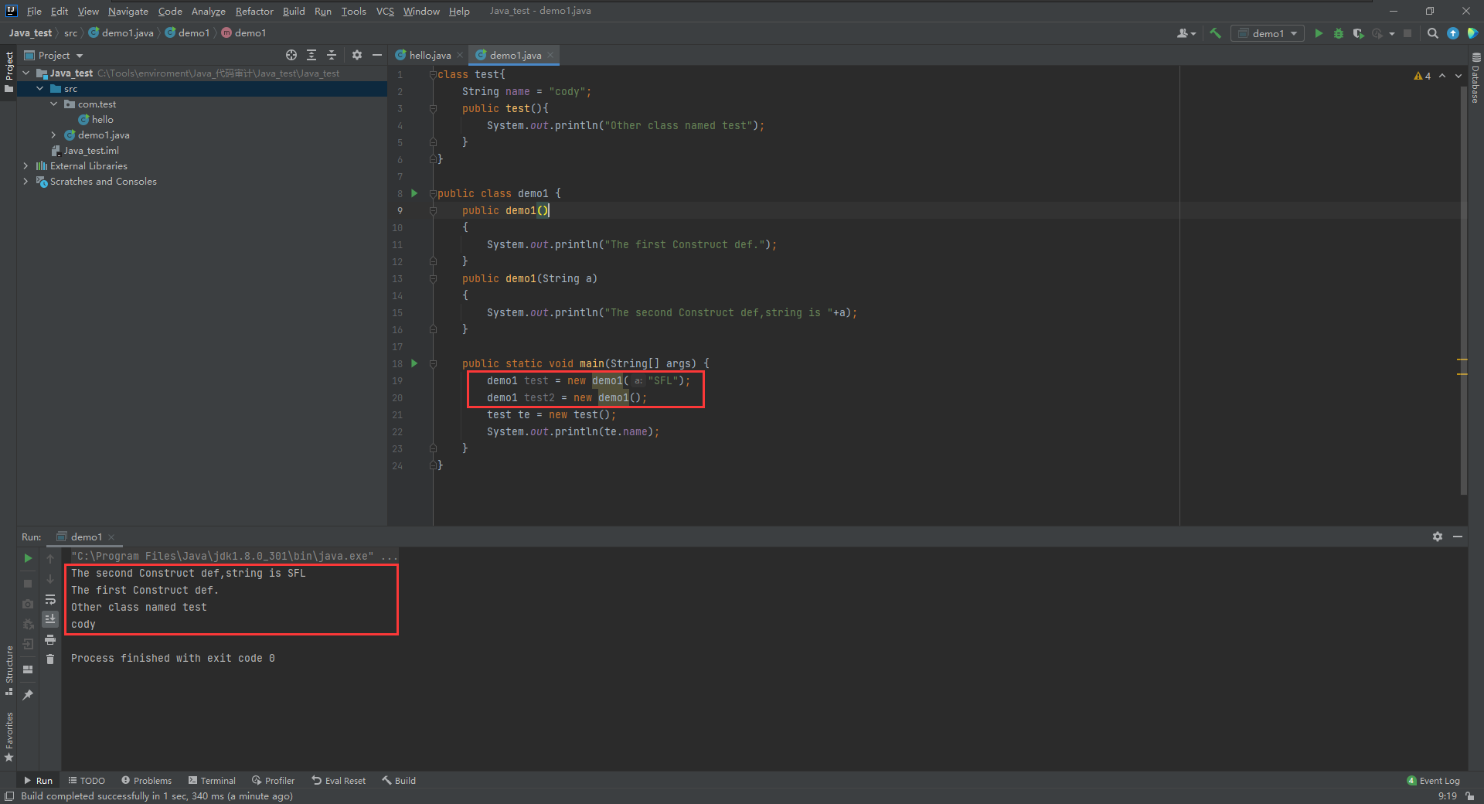Expand the demo1.java tree node
Viewport: 1484px width, 804px height.
click(54, 135)
